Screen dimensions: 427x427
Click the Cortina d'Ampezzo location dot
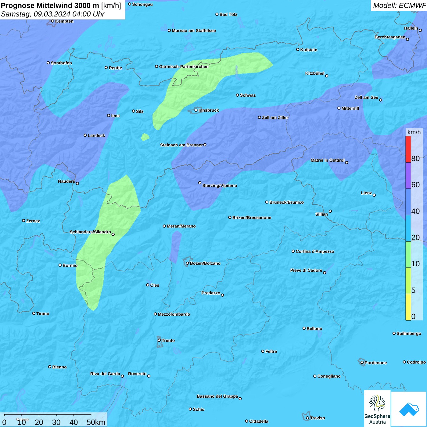pos(293,251)
